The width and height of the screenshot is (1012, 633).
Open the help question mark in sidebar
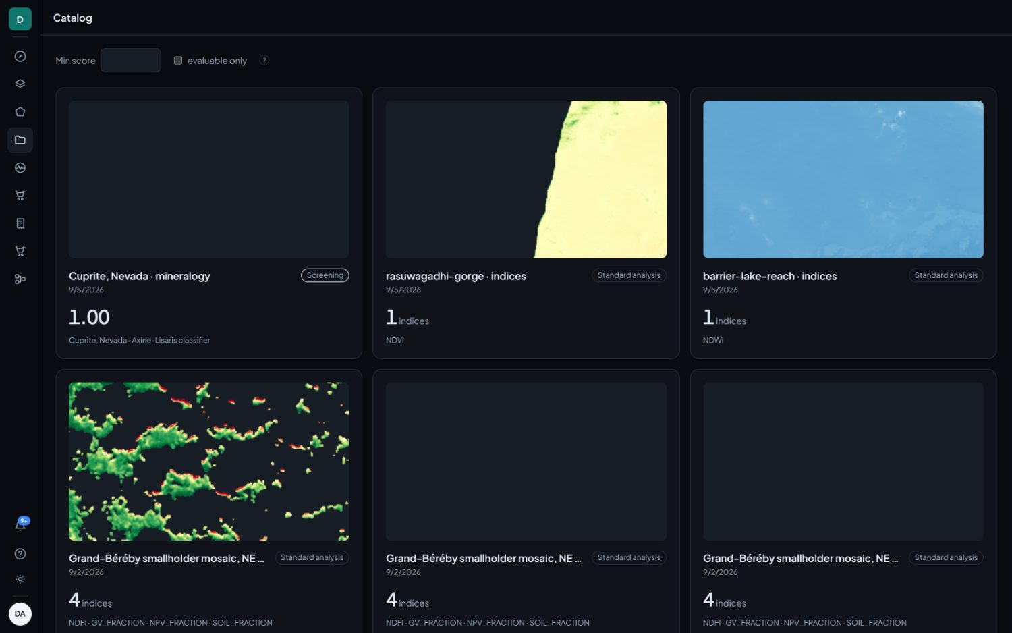[20, 554]
